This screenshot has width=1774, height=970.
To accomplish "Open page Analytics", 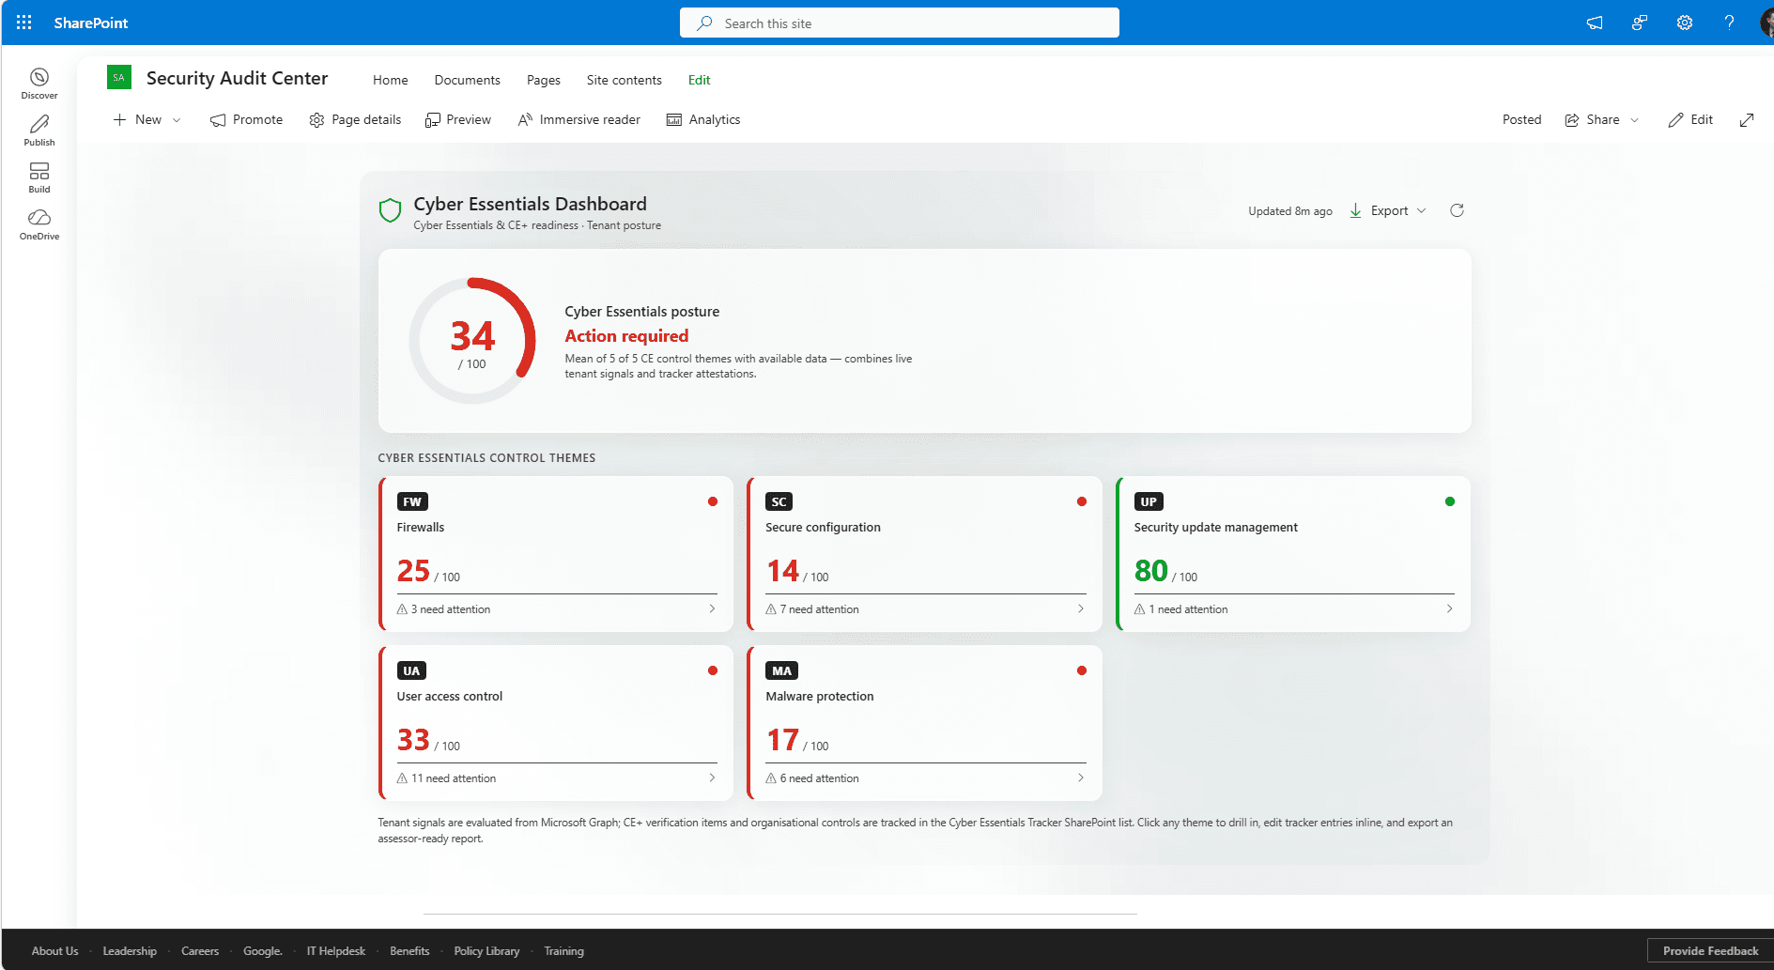I will click(703, 119).
